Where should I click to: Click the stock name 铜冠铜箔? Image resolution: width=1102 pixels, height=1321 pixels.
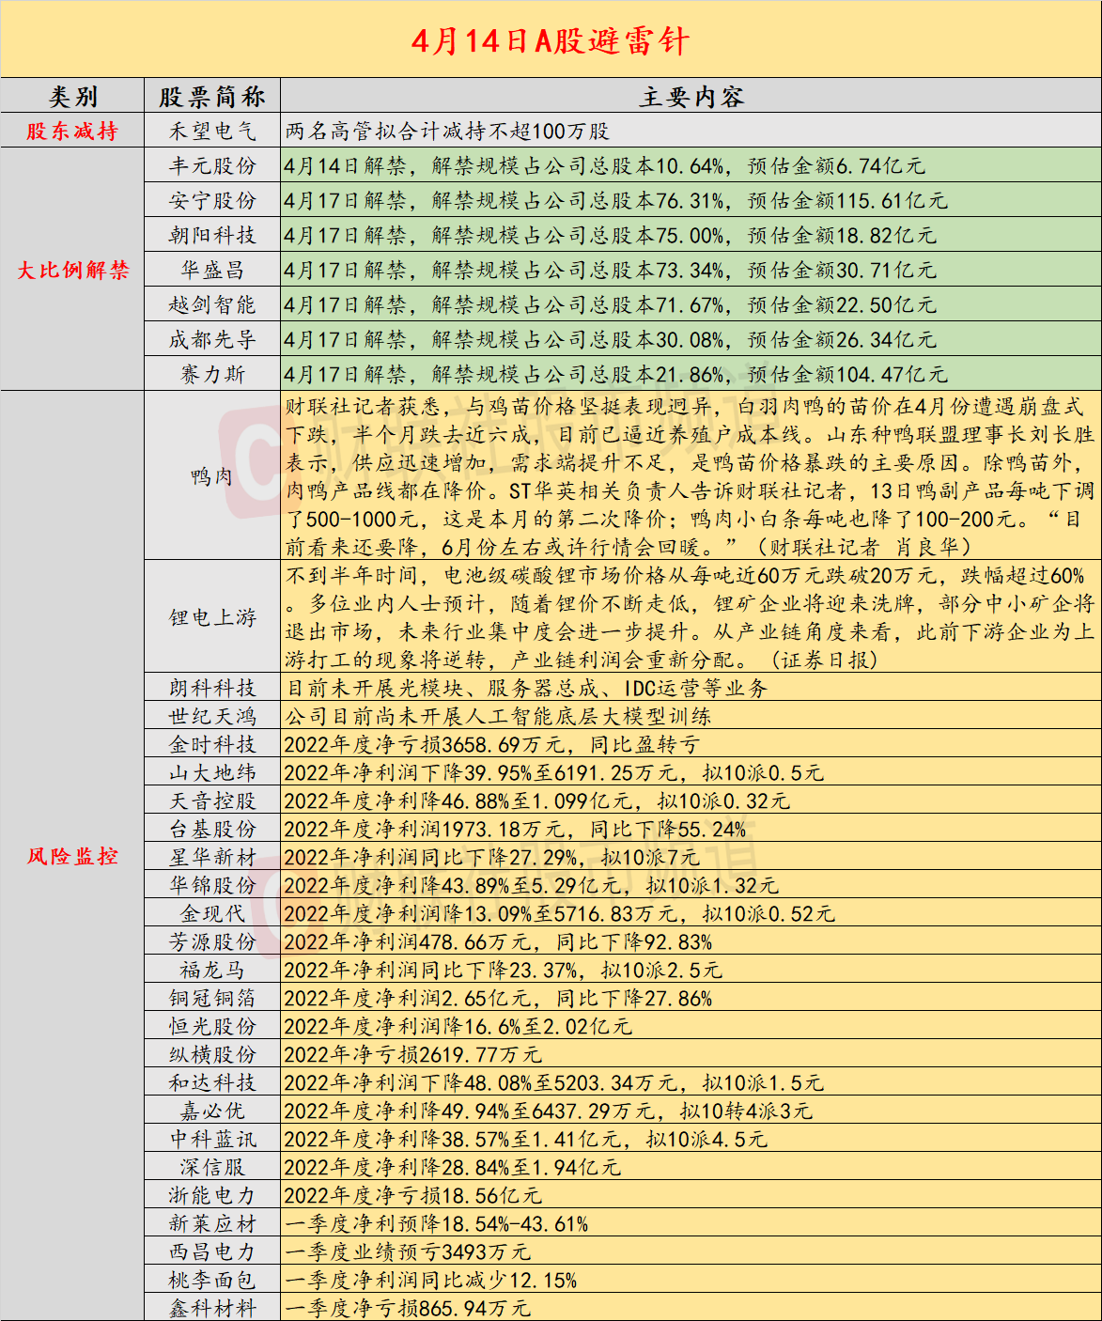click(212, 999)
